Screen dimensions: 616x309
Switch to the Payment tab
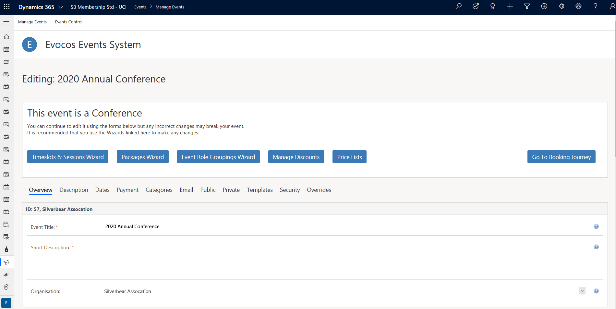coord(127,190)
